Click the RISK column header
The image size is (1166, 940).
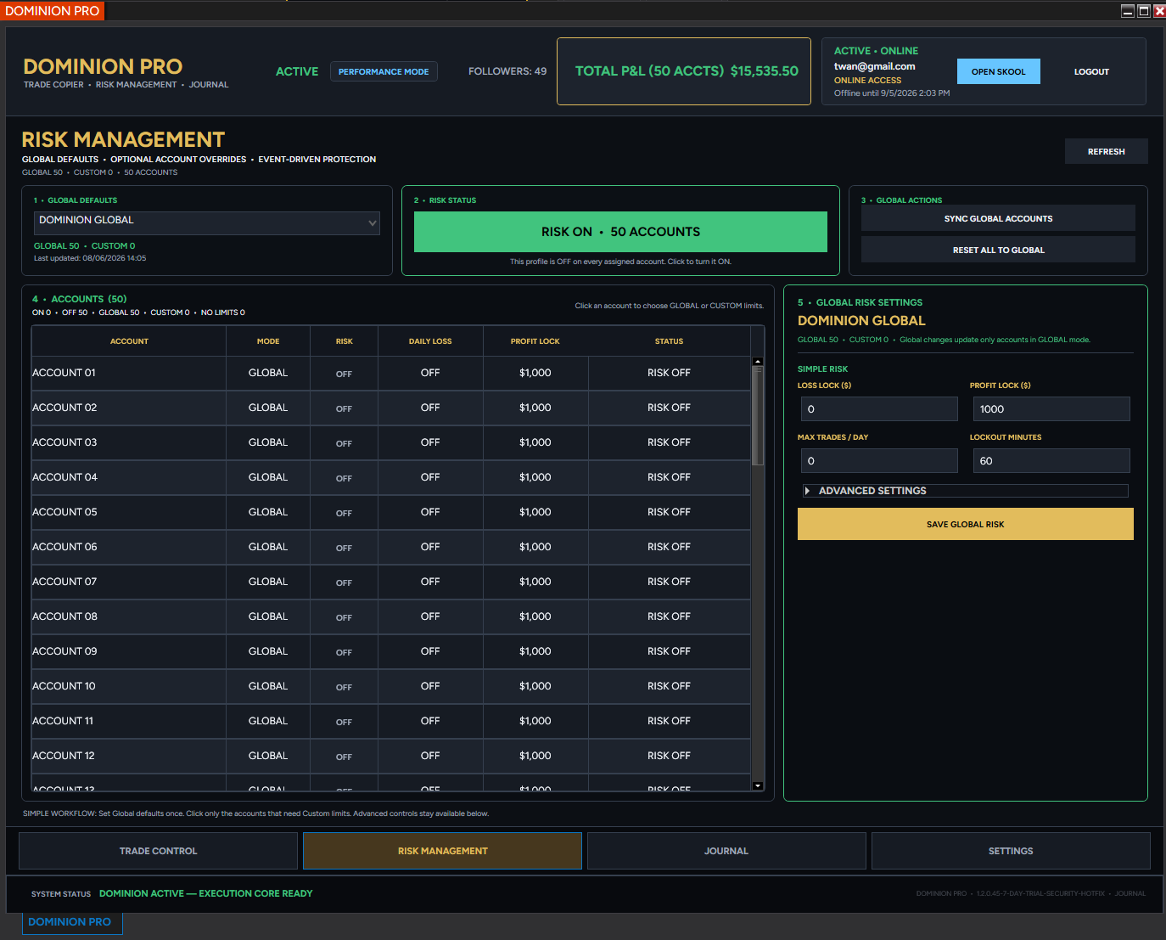click(x=344, y=341)
